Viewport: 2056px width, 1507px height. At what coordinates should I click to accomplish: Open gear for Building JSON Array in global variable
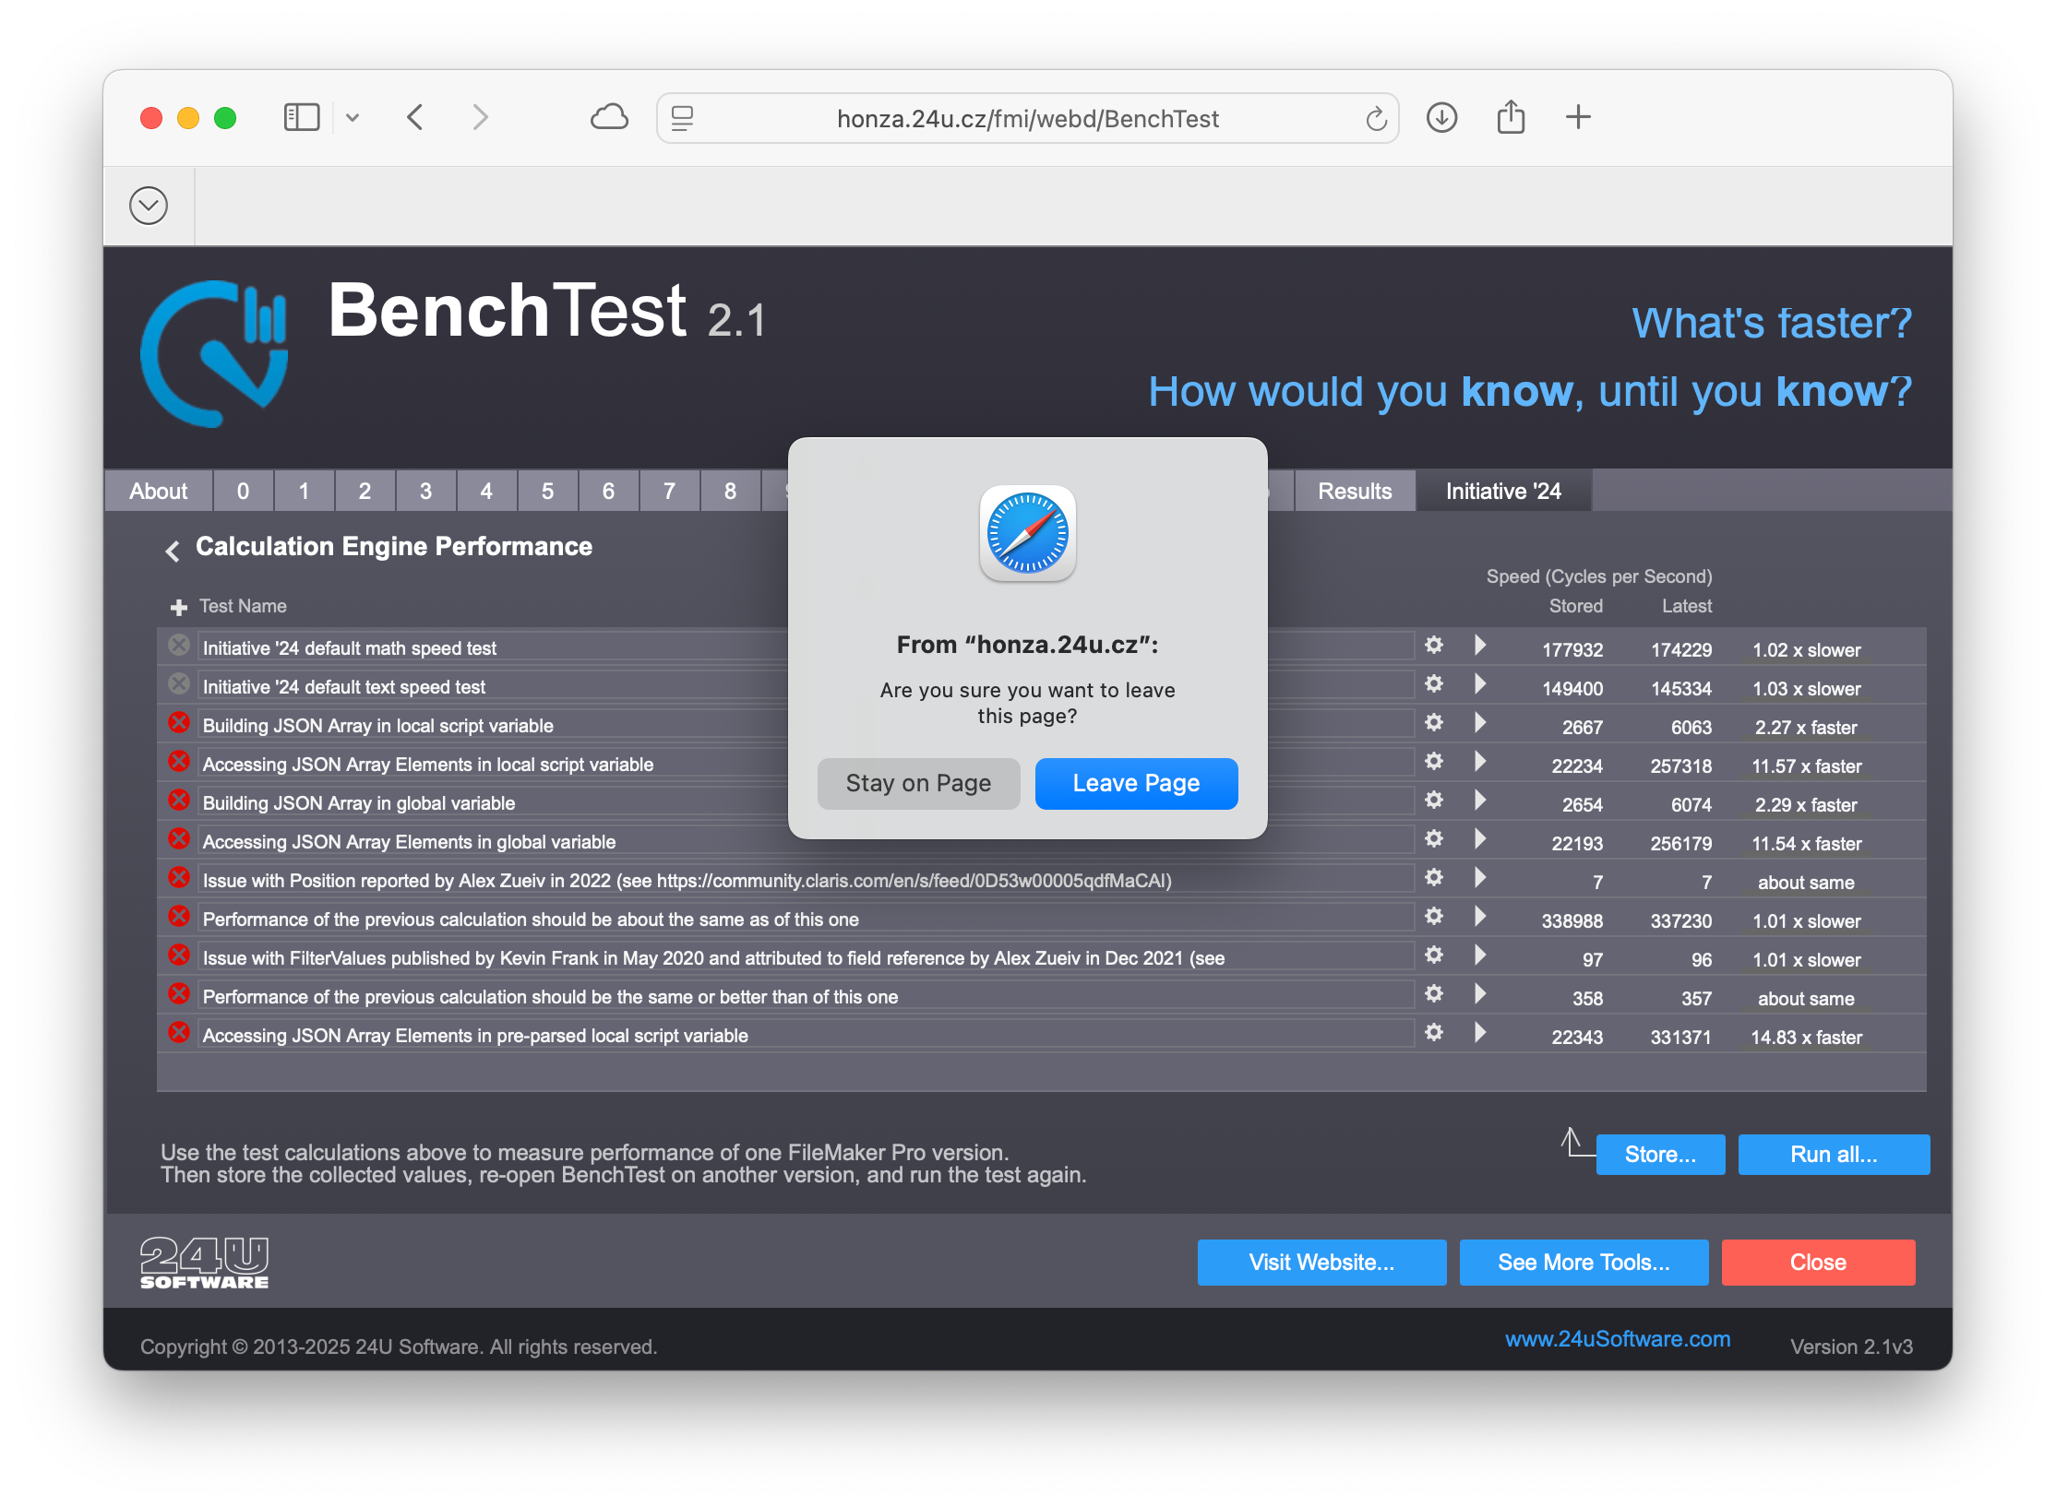pyautogui.click(x=1433, y=800)
